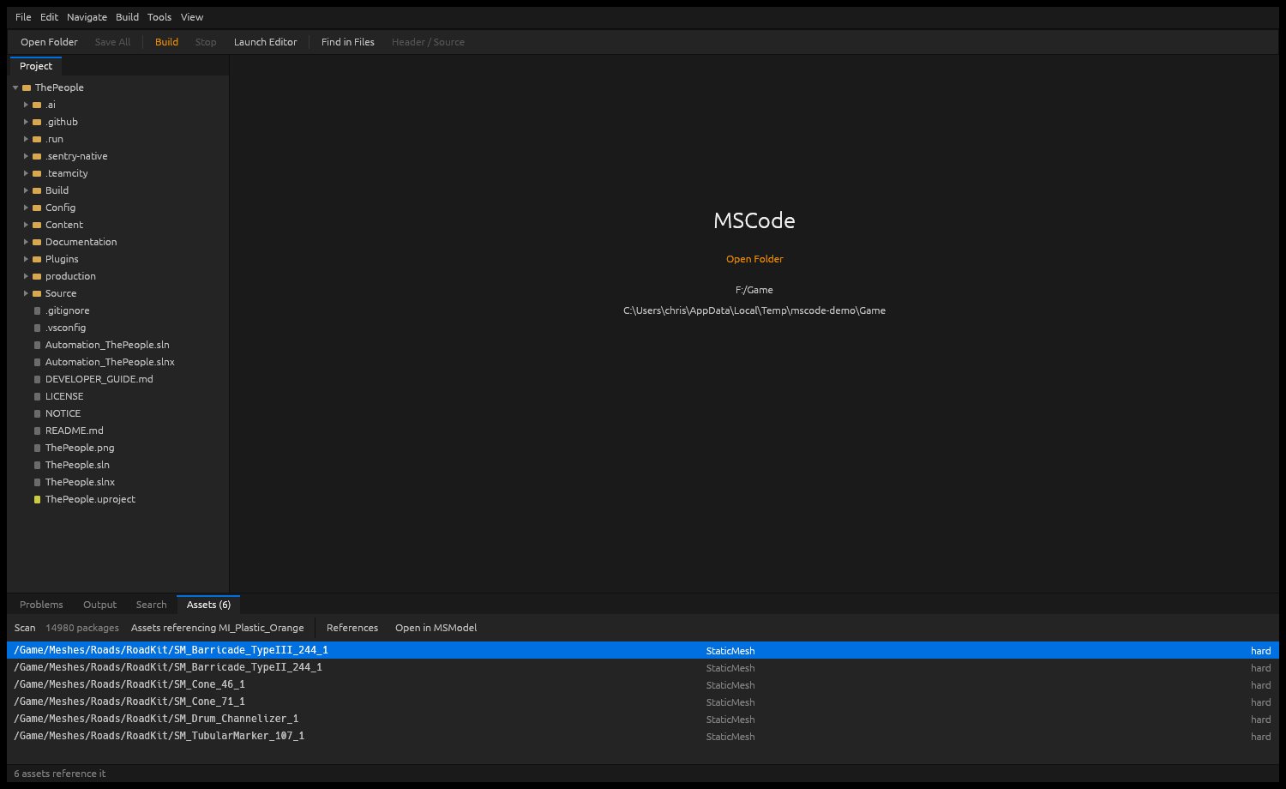This screenshot has width=1286, height=789.
Task: Open the Navigate menu
Action: [x=87, y=17]
